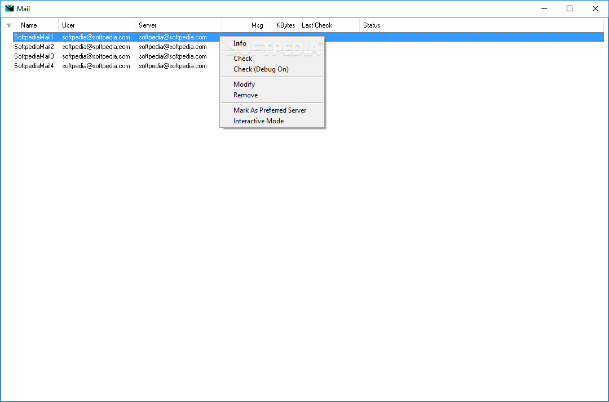Viewport: 609px width, 402px height.
Task: Select the SoftpediaMail3 account
Action: point(34,57)
